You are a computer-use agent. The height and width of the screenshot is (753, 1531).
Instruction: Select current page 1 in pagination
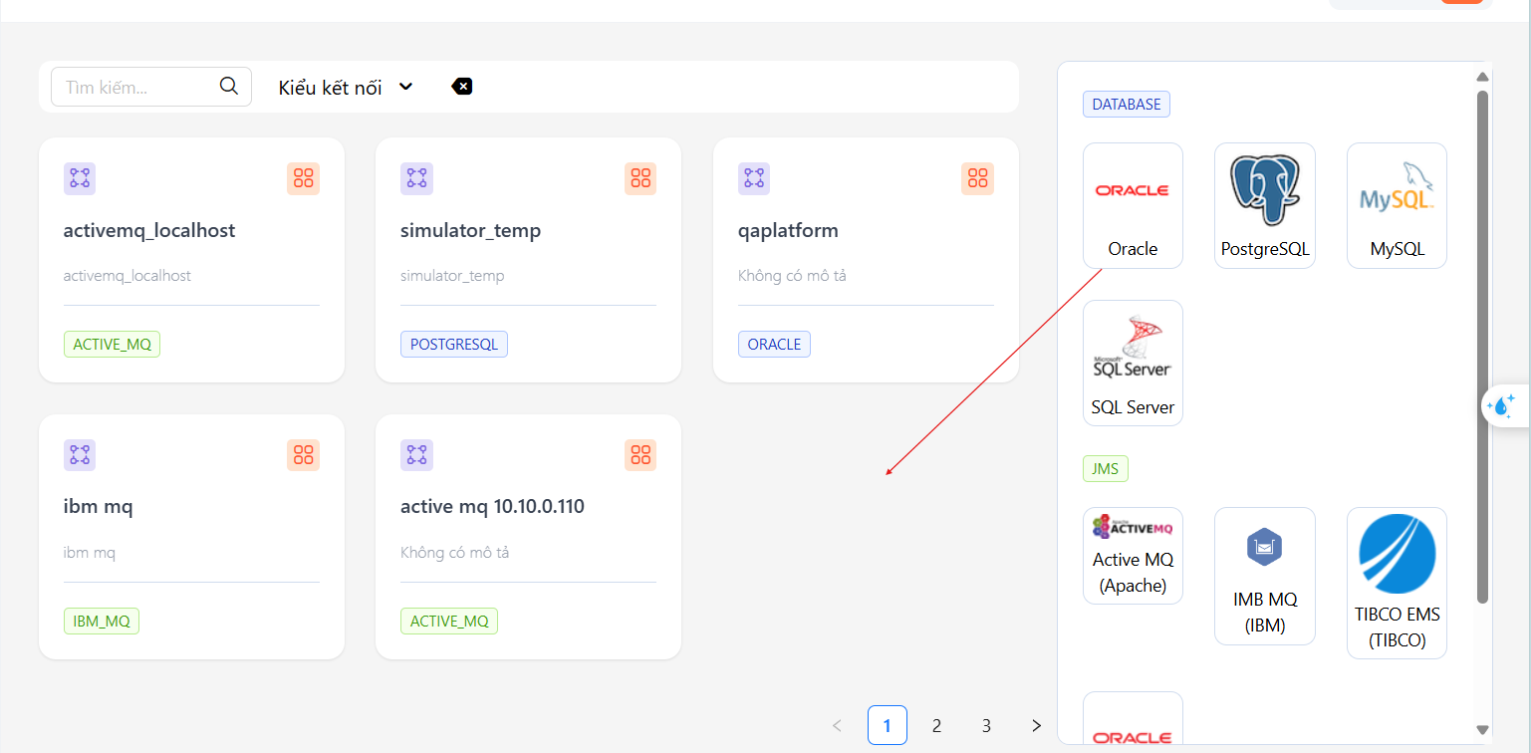(x=888, y=725)
